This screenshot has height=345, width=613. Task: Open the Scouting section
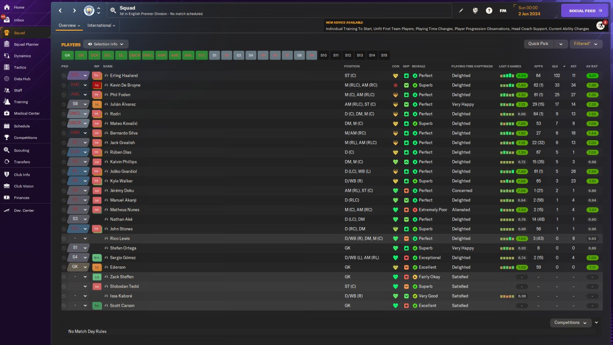click(x=22, y=150)
